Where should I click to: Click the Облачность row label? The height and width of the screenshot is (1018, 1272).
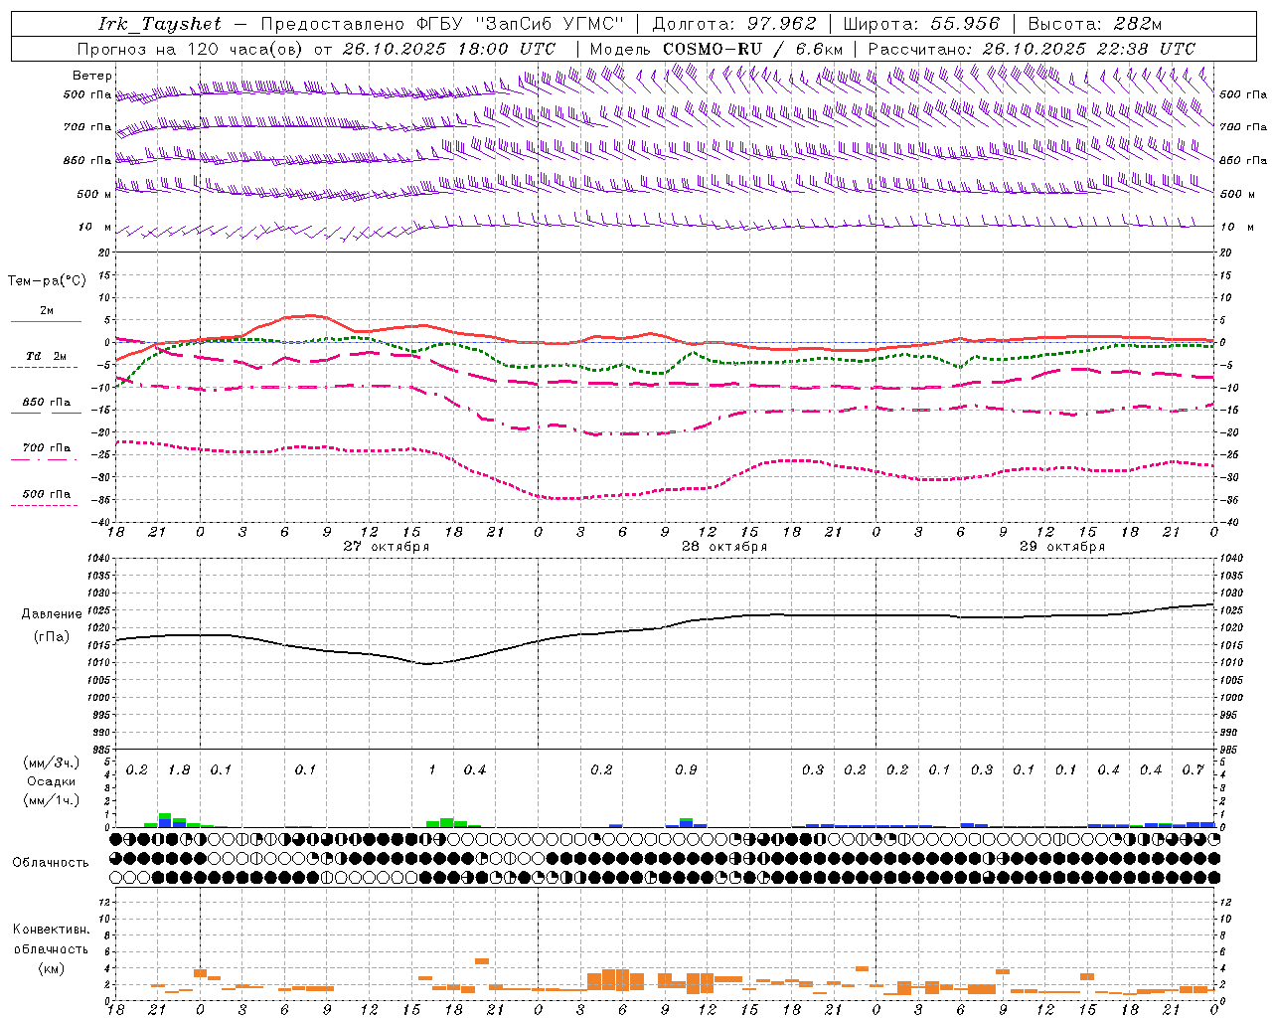[51, 863]
